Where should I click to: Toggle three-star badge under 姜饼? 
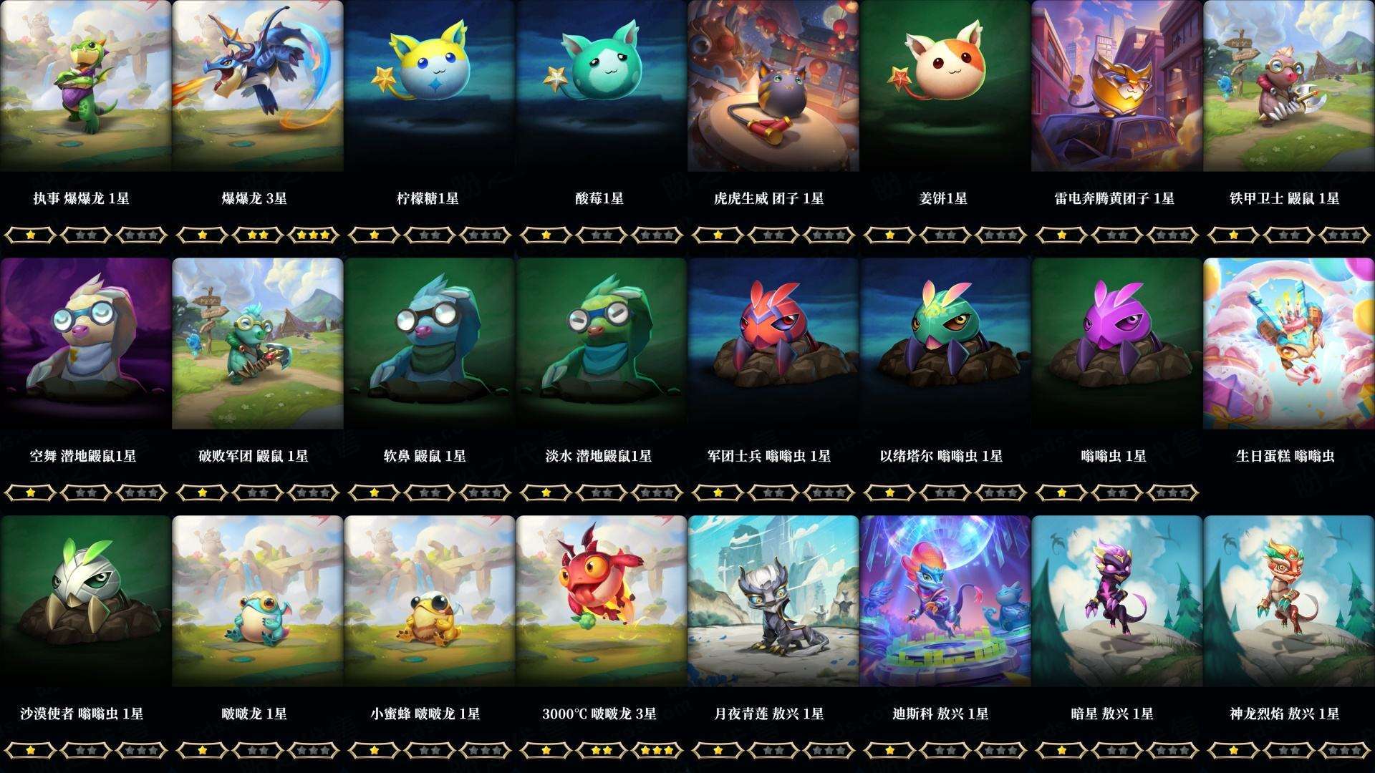click(1000, 235)
